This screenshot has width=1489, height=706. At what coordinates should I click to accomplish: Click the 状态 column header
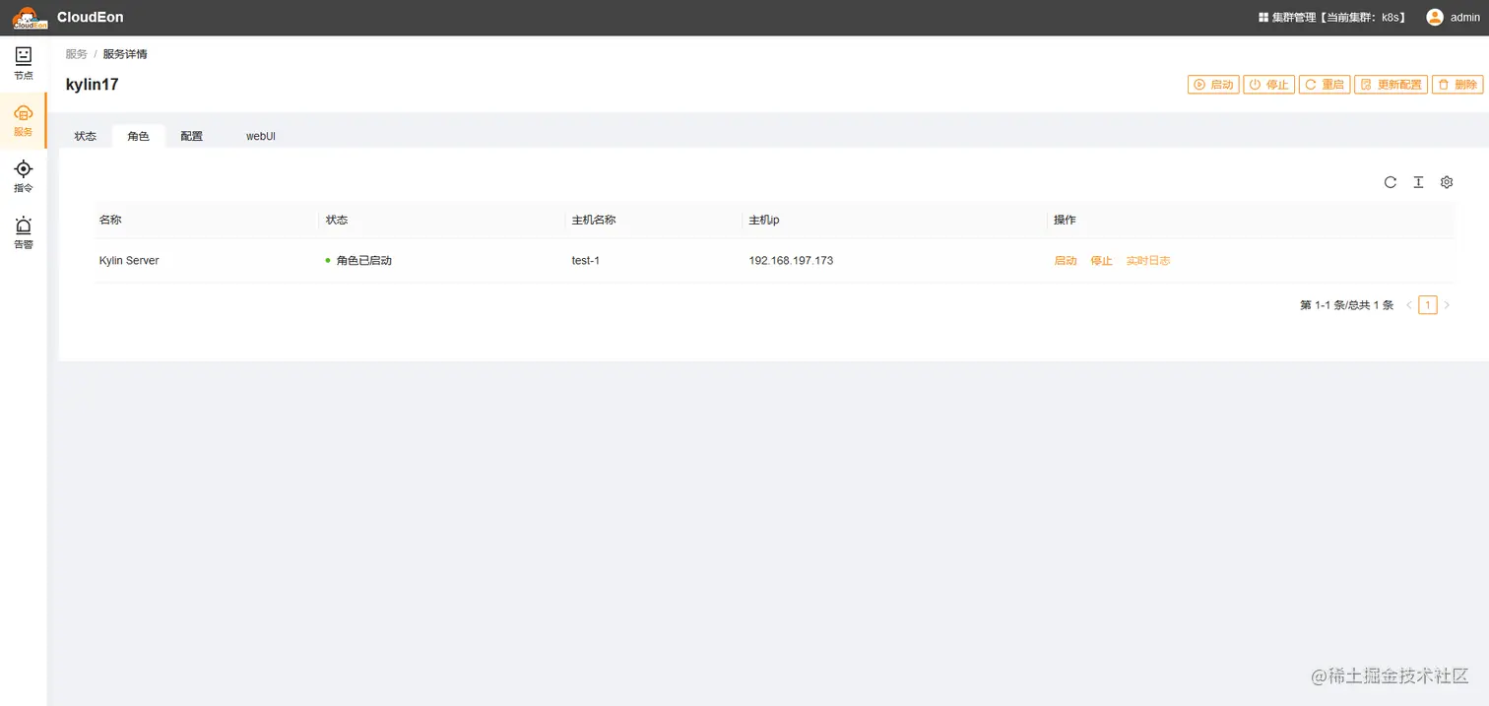coord(337,220)
